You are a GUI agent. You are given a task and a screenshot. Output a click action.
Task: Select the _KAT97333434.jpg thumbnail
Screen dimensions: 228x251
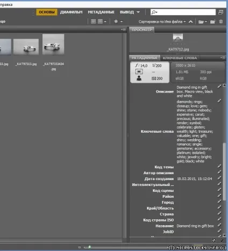point(53,44)
